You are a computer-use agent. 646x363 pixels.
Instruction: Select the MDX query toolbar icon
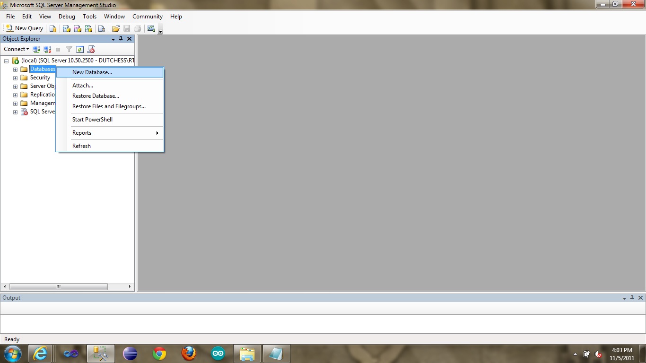pyautogui.click(x=65, y=28)
